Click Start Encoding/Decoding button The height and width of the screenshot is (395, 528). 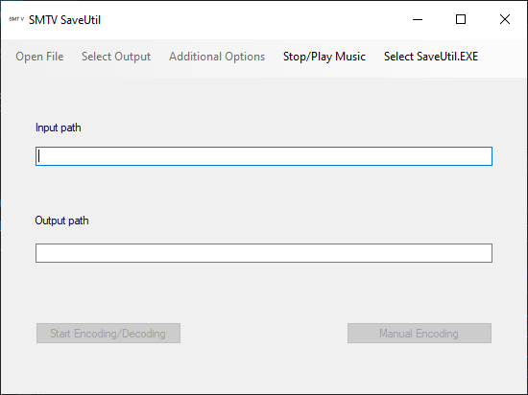(108, 333)
